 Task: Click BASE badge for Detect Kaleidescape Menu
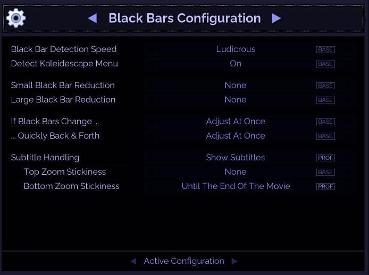pos(325,64)
